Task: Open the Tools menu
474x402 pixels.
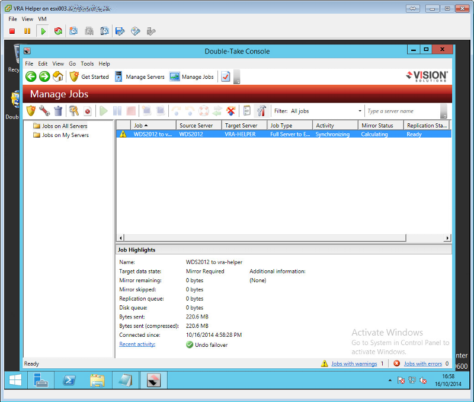Action: [x=87, y=63]
